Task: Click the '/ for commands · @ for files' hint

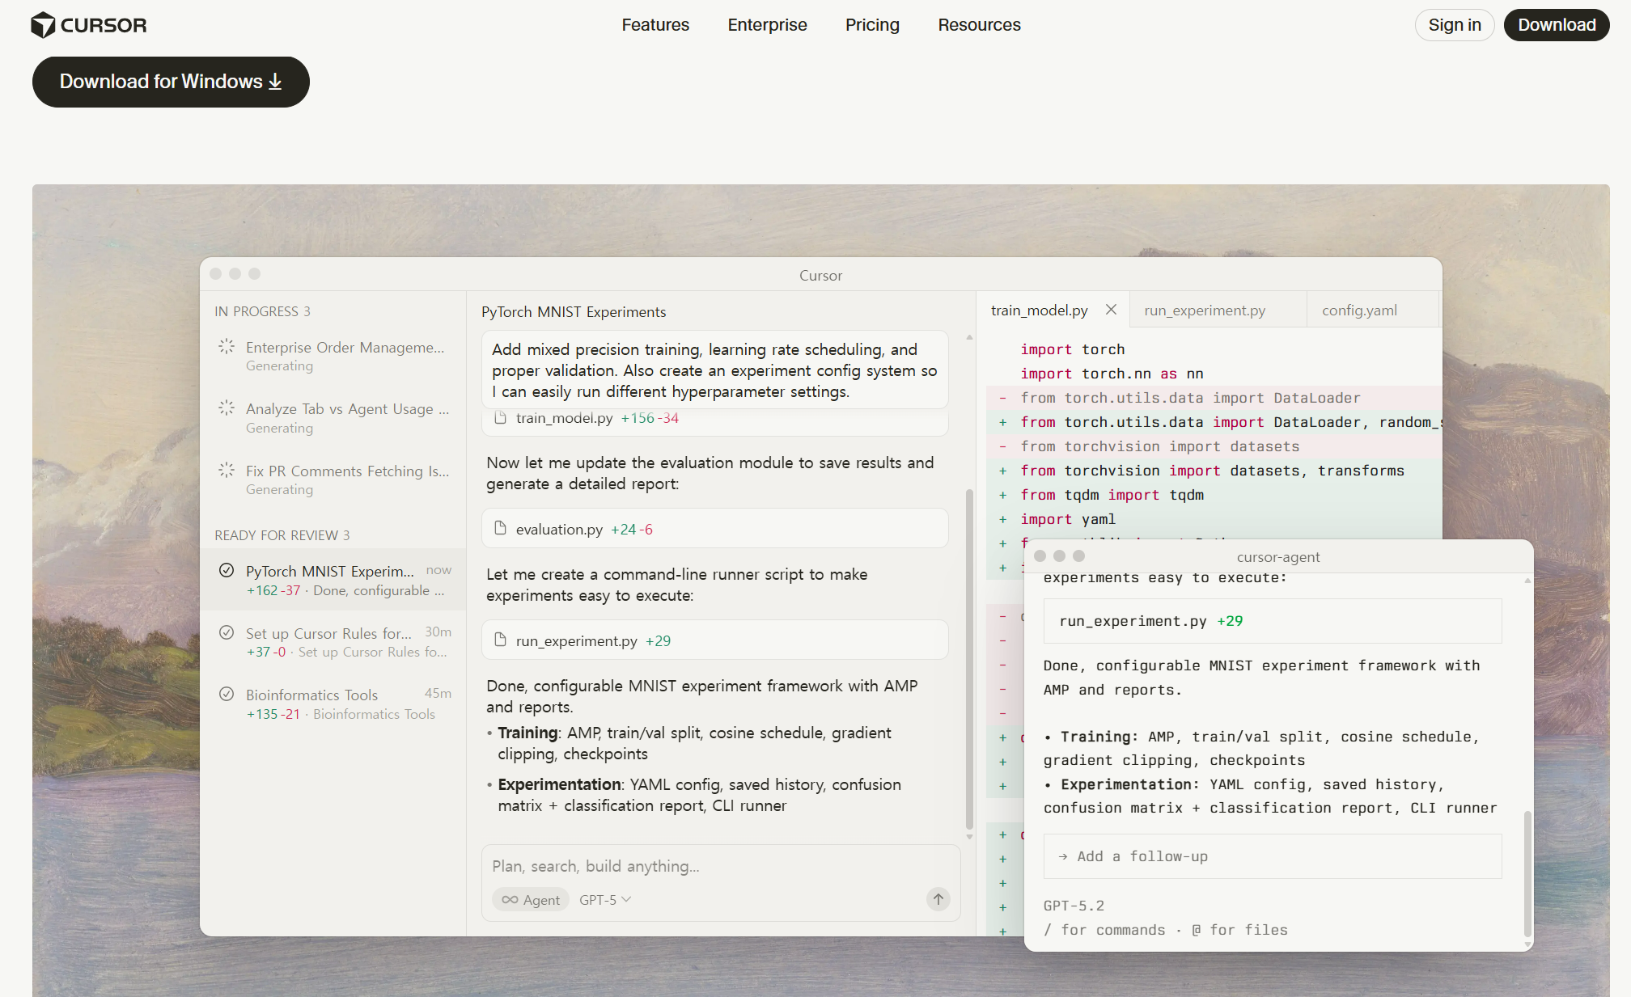Action: pyautogui.click(x=1165, y=930)
